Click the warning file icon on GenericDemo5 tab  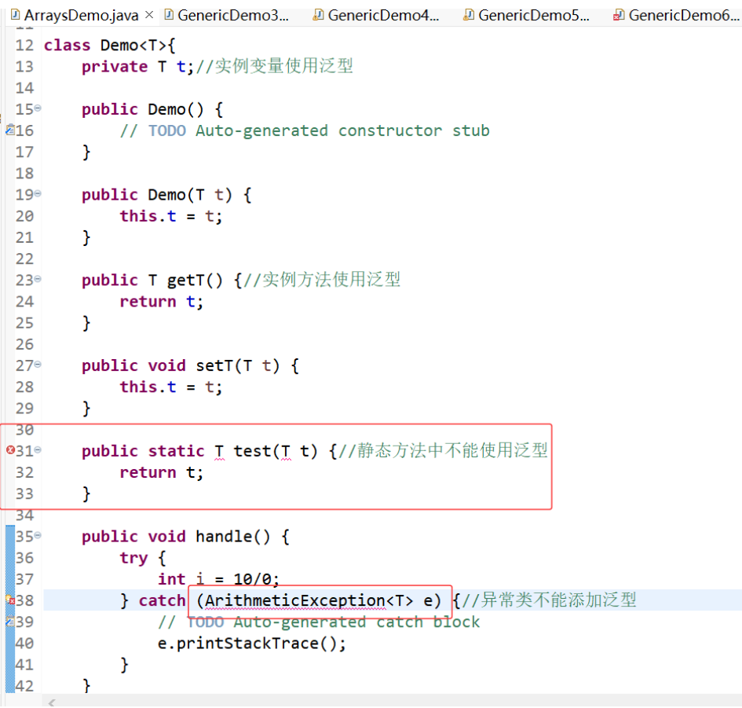coord(469,15)
